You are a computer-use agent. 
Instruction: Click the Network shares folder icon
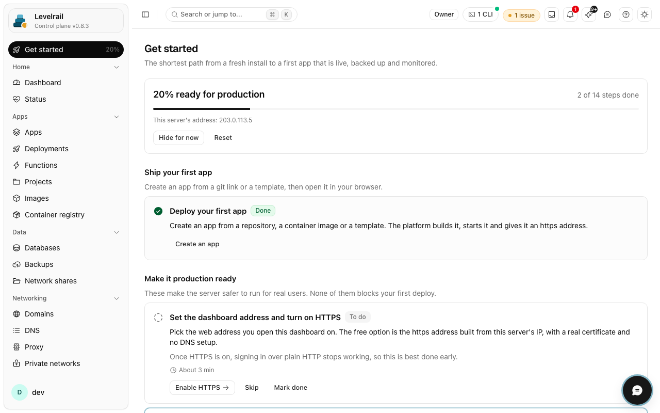pyautogui.click(x=16, y=281)
